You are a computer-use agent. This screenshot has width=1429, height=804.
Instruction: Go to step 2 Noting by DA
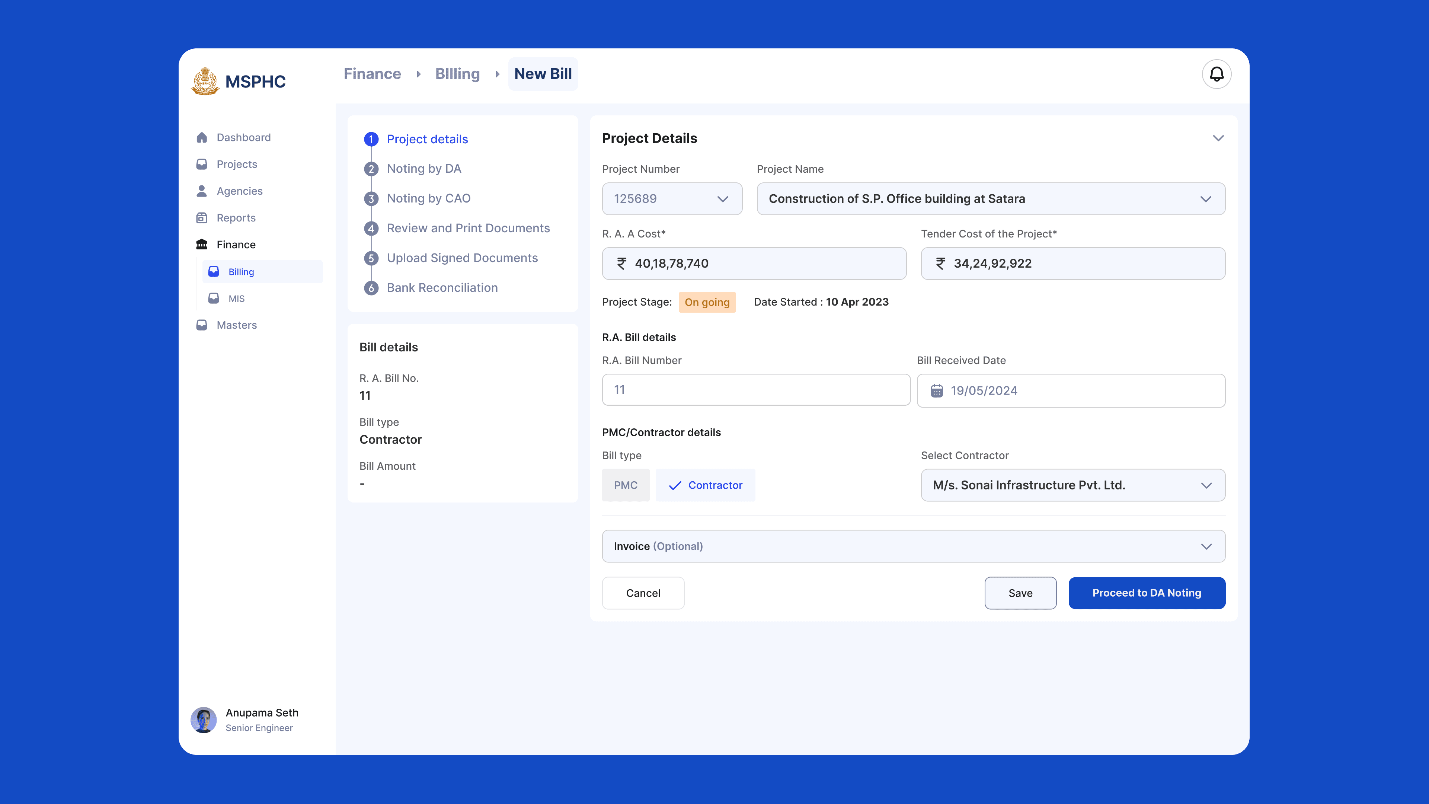[424, 169]
